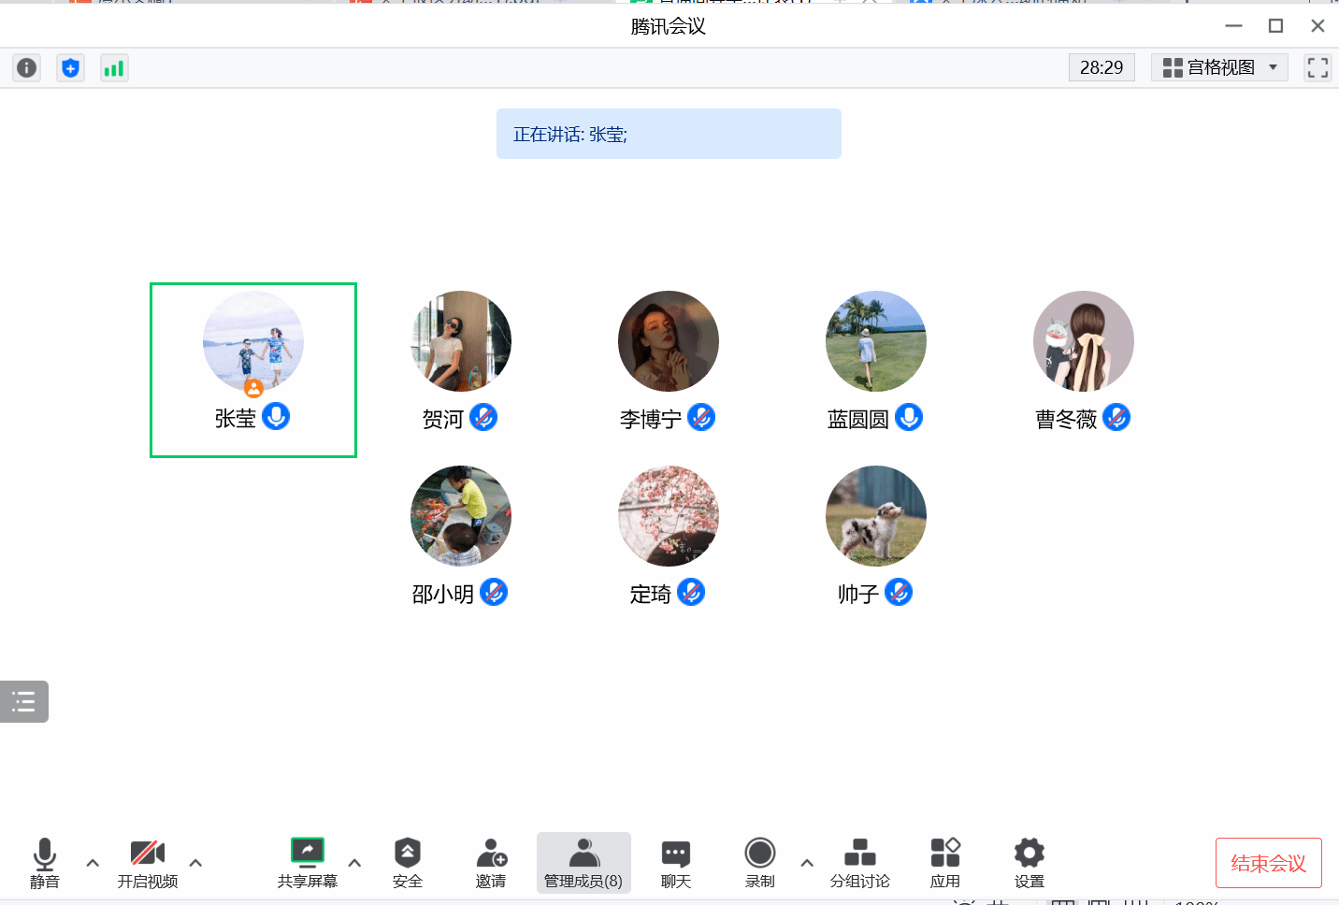Expand recording options arrow next to 录制

click(807, 863)
